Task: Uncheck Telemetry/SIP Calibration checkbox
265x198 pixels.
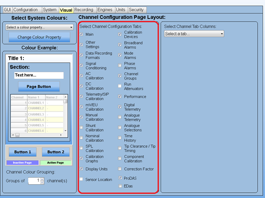Action: pyautogui.click(x=81, y=96)
